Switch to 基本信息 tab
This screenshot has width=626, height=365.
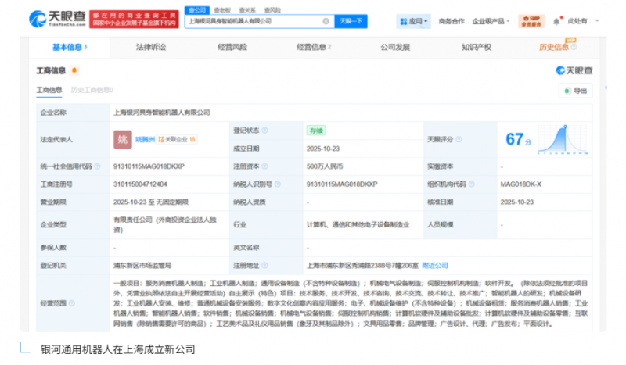[69, 47]
